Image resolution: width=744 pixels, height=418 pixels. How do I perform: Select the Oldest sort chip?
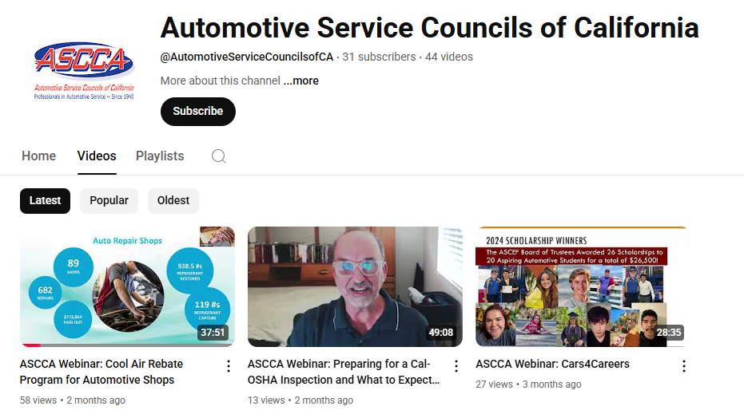(173, 201)
